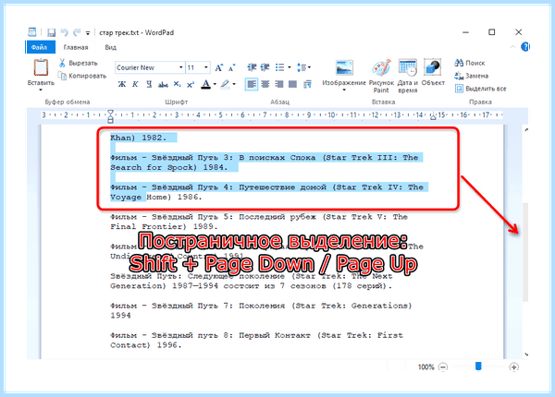Insert a Рисунок Paint drawing
This screenshot has width=555, height=397.
381,76
